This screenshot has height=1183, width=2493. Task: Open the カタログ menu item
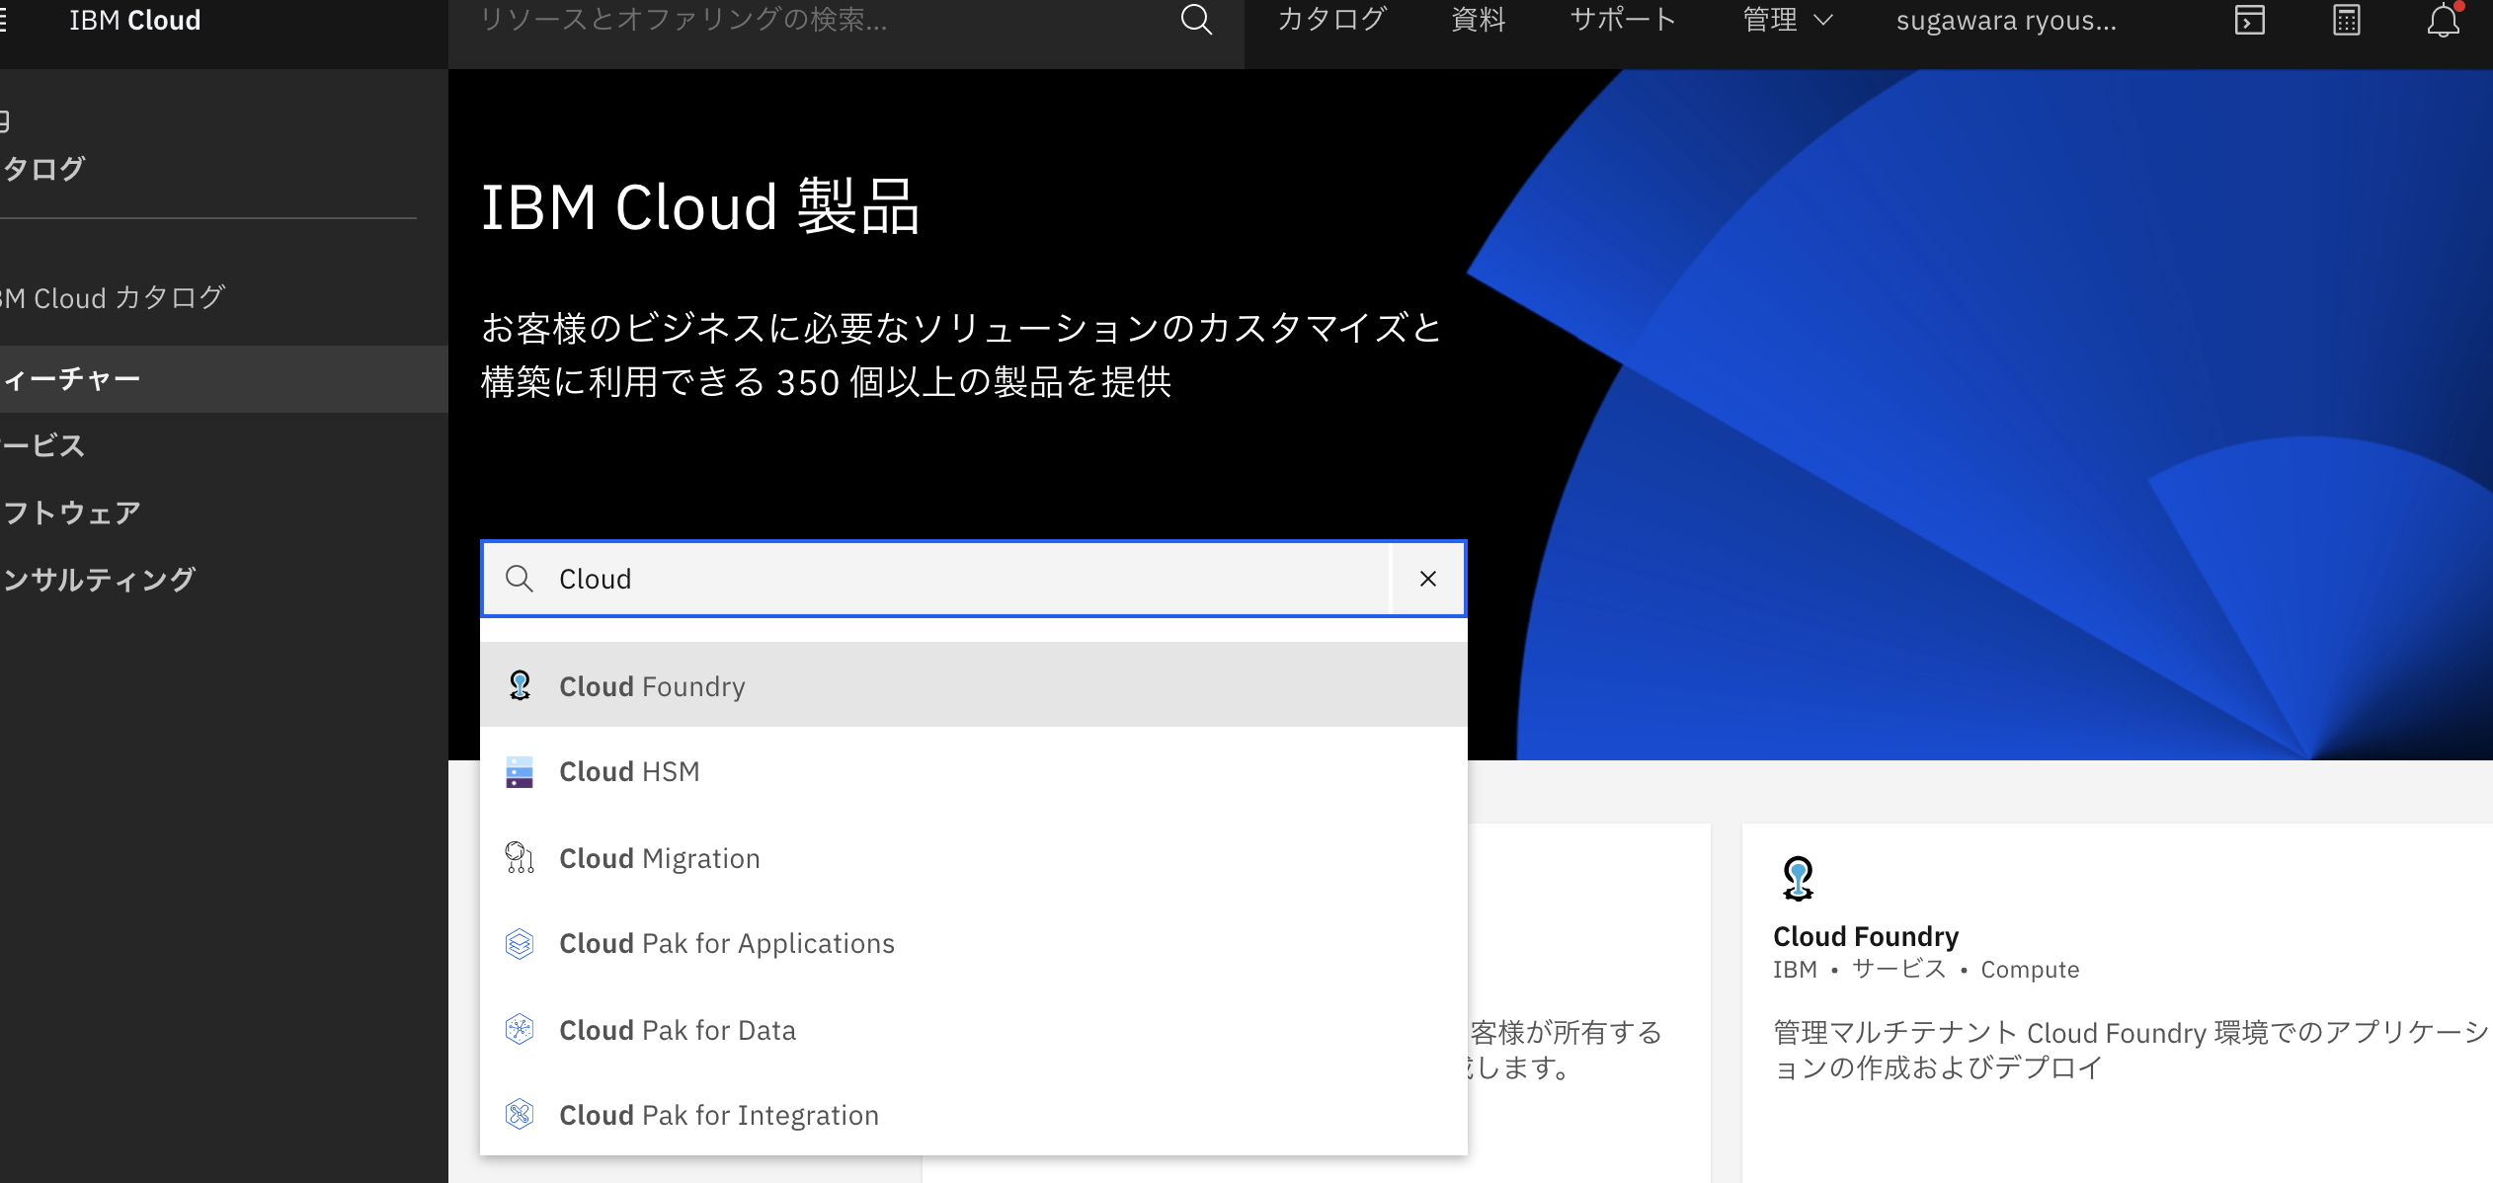pos(1328,20)
